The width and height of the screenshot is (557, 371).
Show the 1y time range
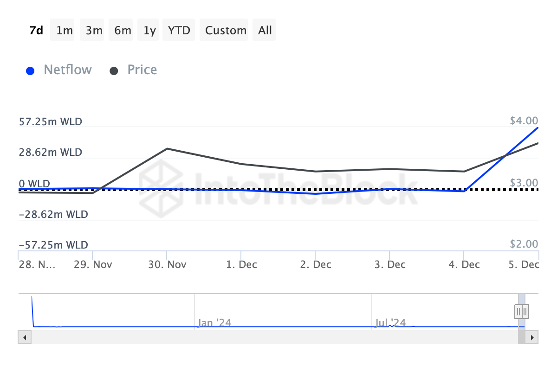pyautogui.click(x=149, y=30)
